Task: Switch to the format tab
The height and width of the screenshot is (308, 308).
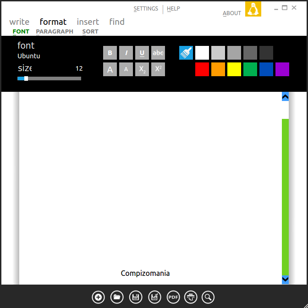Action: pyautogui.click(x=53, y=22)
